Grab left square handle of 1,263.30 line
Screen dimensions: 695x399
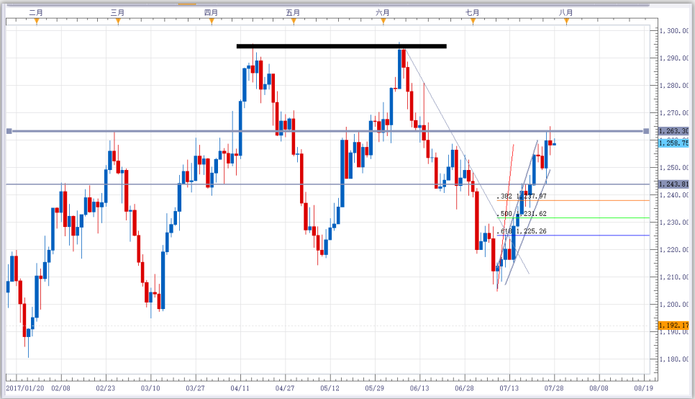point(9,131)
